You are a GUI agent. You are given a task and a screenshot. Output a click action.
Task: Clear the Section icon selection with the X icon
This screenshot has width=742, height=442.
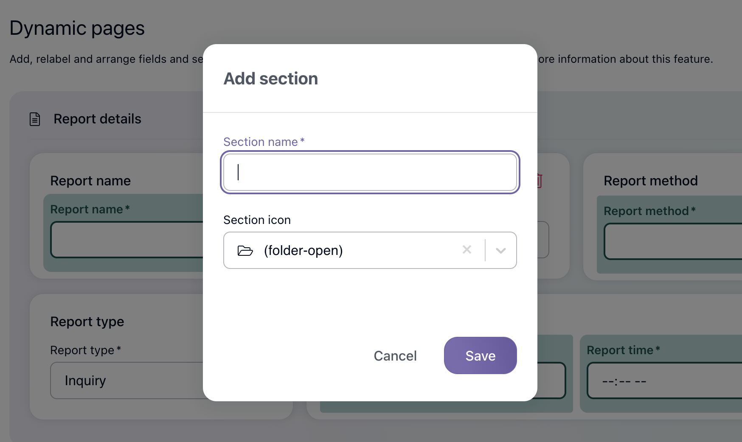point(467,250)
